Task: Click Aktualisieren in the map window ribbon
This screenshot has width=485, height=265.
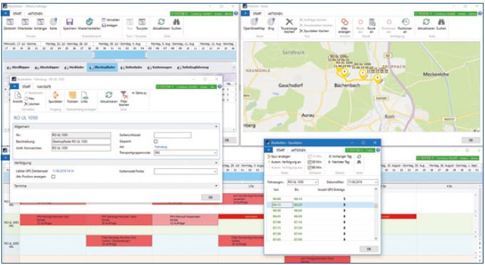Action: (426, 24)
